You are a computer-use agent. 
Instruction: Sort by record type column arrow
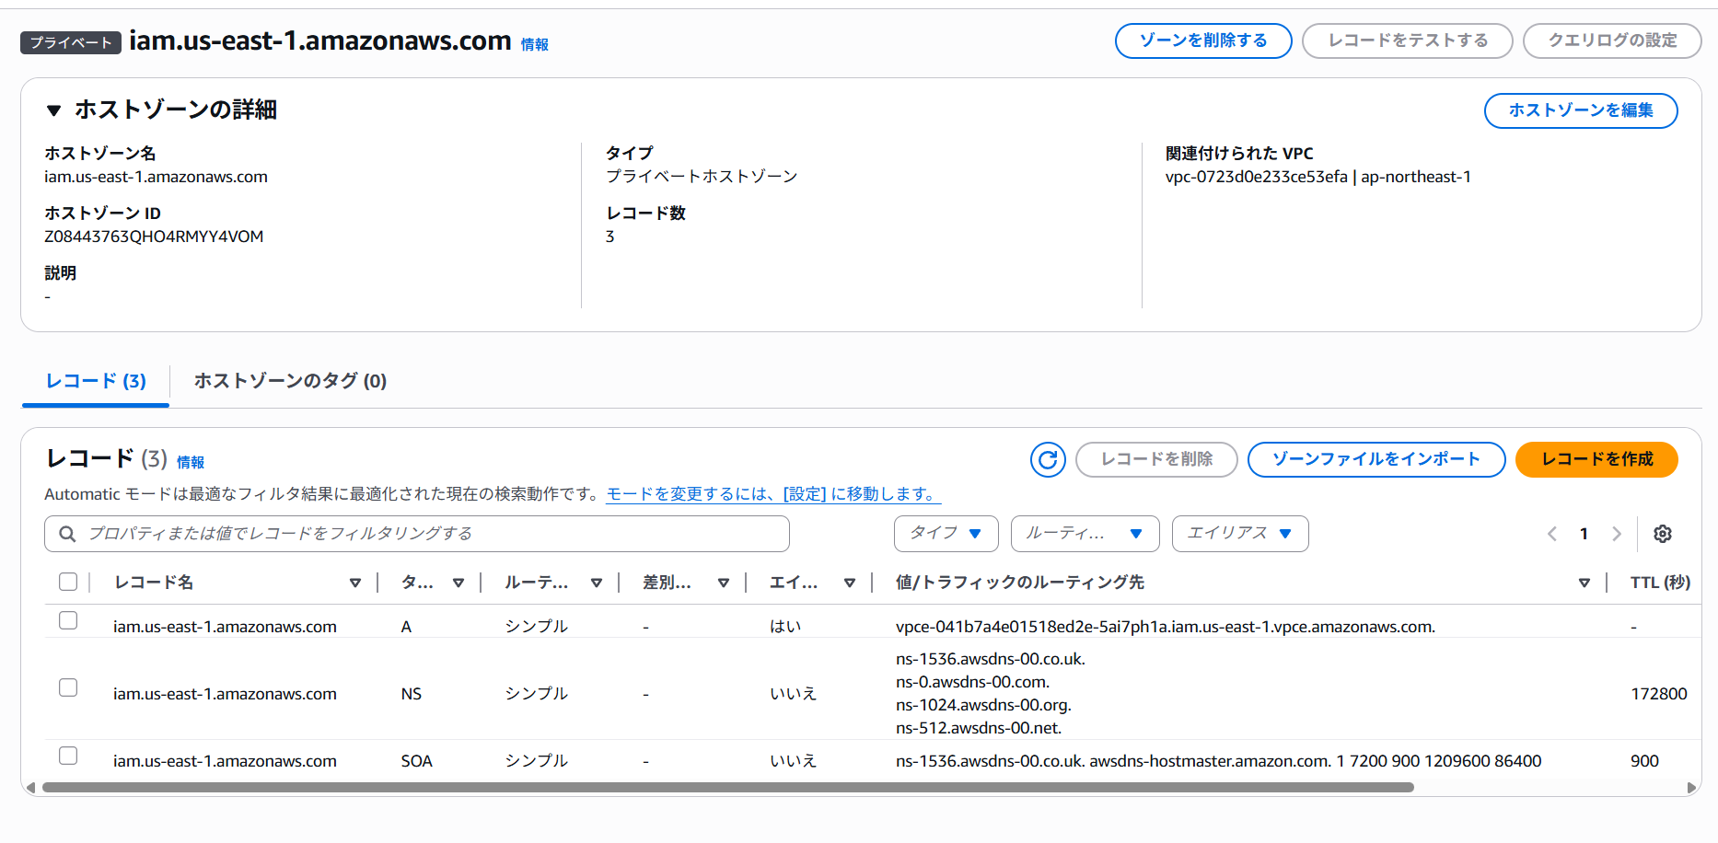pos(459,583)
